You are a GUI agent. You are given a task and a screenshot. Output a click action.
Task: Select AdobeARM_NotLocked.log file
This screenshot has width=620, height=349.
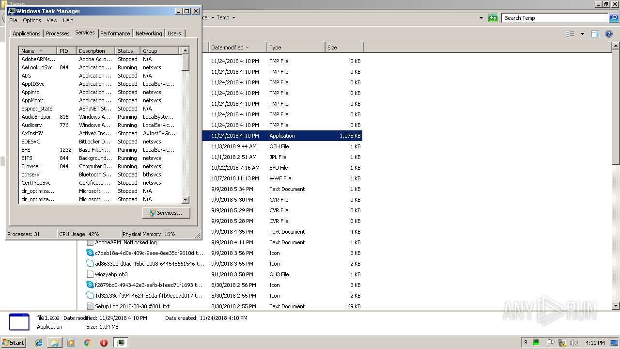click(126, 242)
